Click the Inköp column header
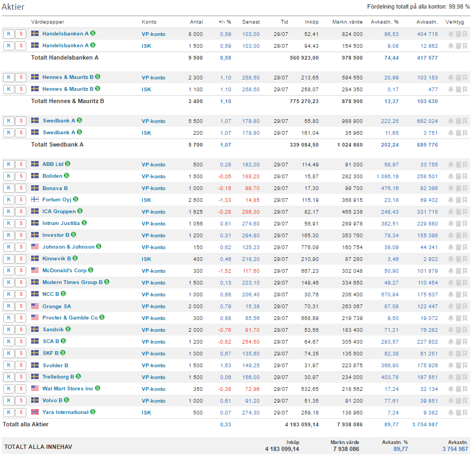The height and width of the screenshot is (458, 474). point(312,22)
